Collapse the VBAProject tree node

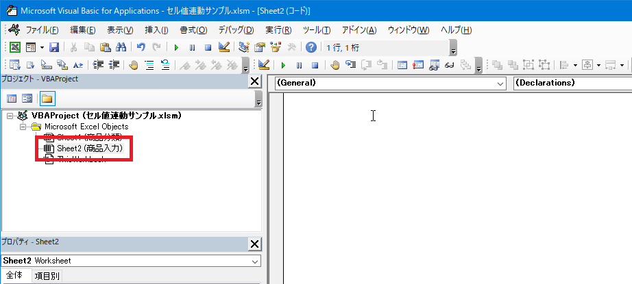(10, 116)
